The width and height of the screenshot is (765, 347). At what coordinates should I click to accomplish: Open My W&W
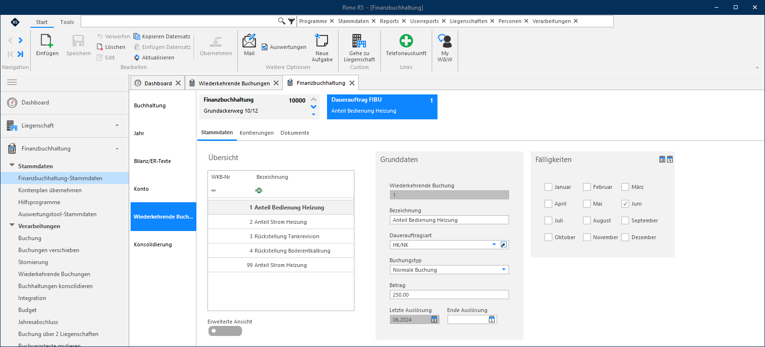(x=445, y=47)
